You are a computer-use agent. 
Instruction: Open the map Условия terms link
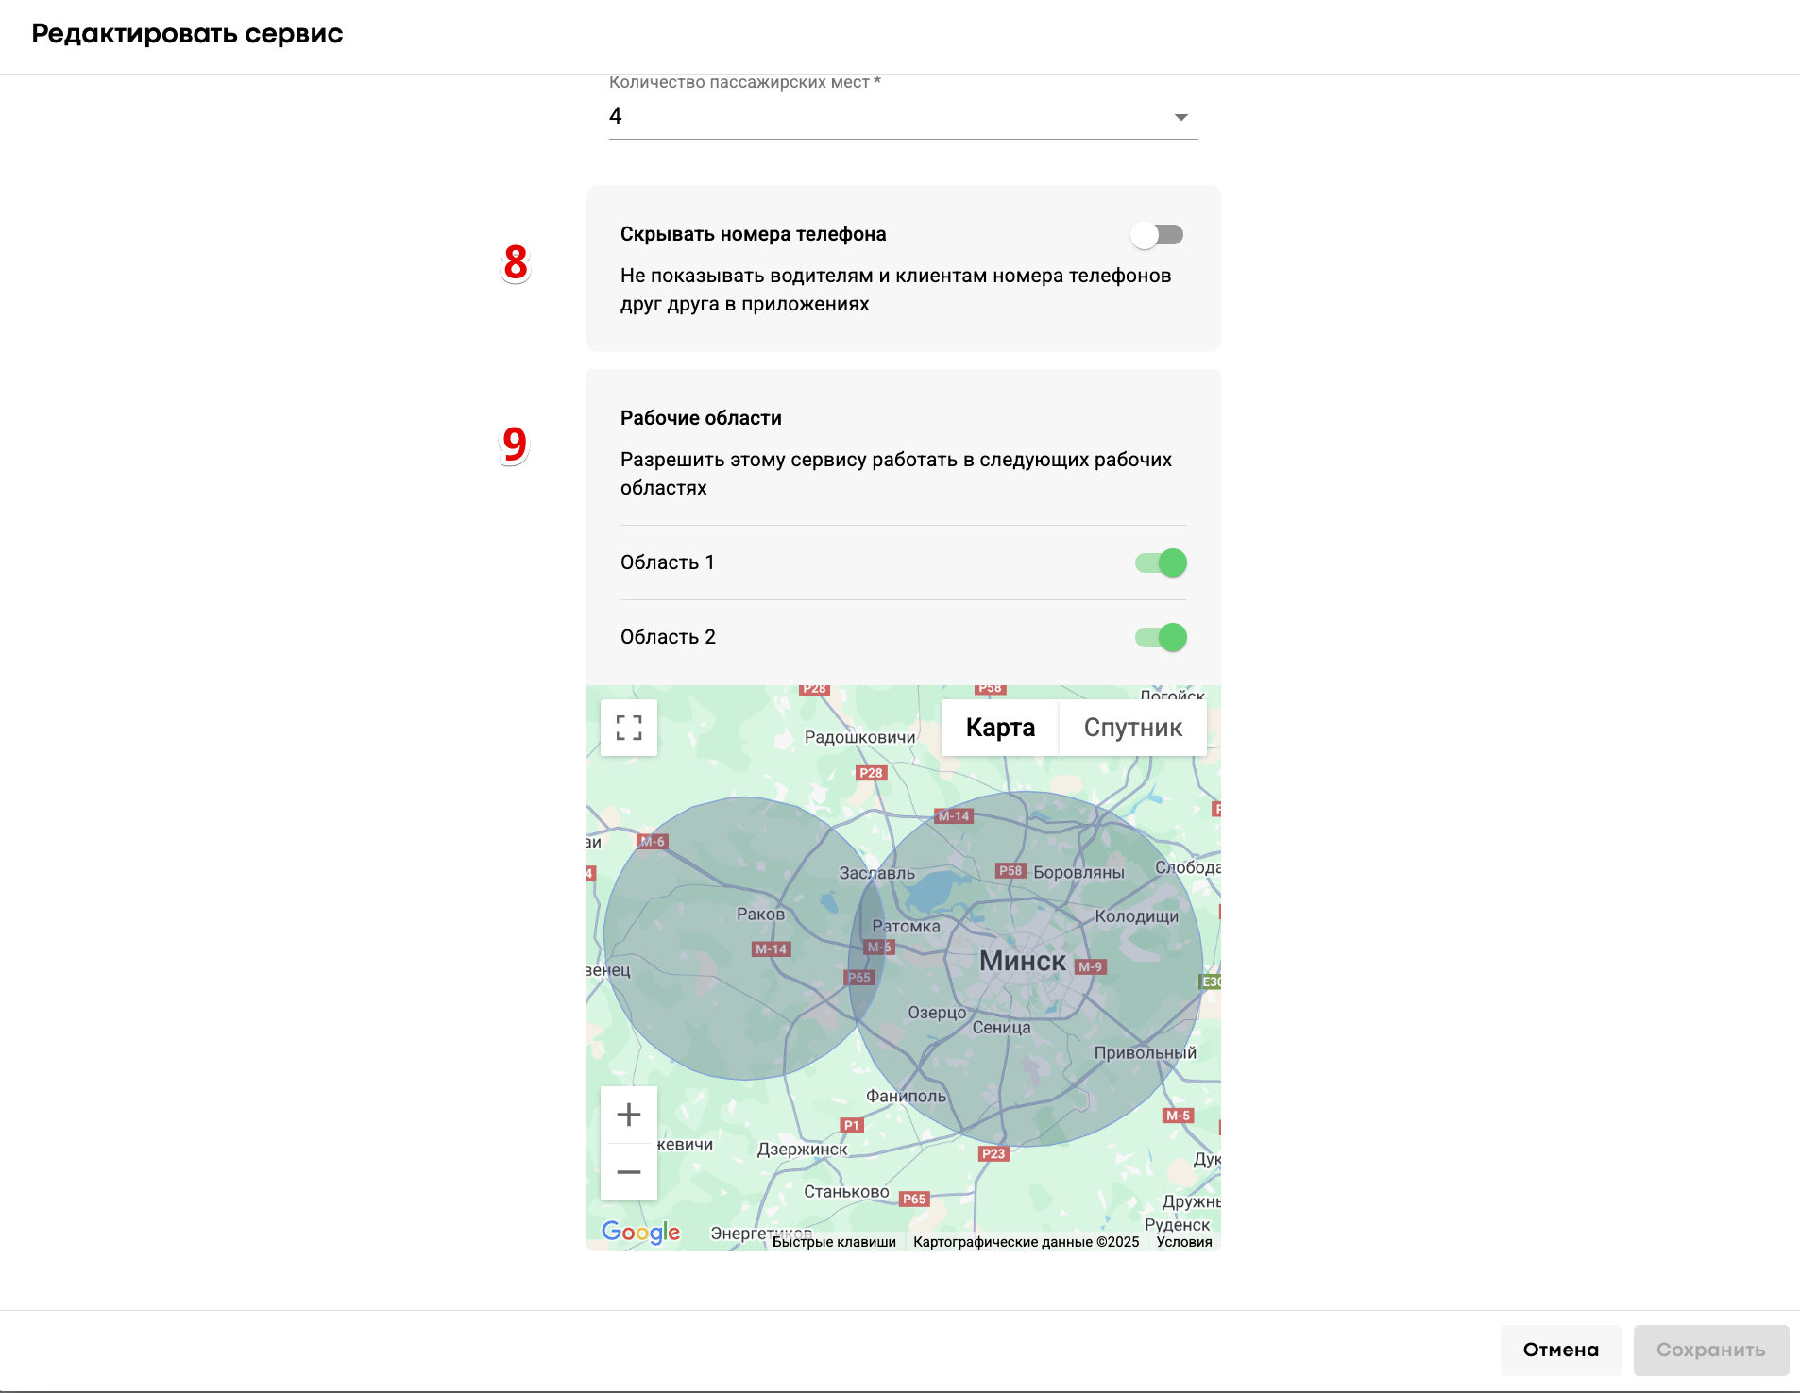(1184, 1242)
